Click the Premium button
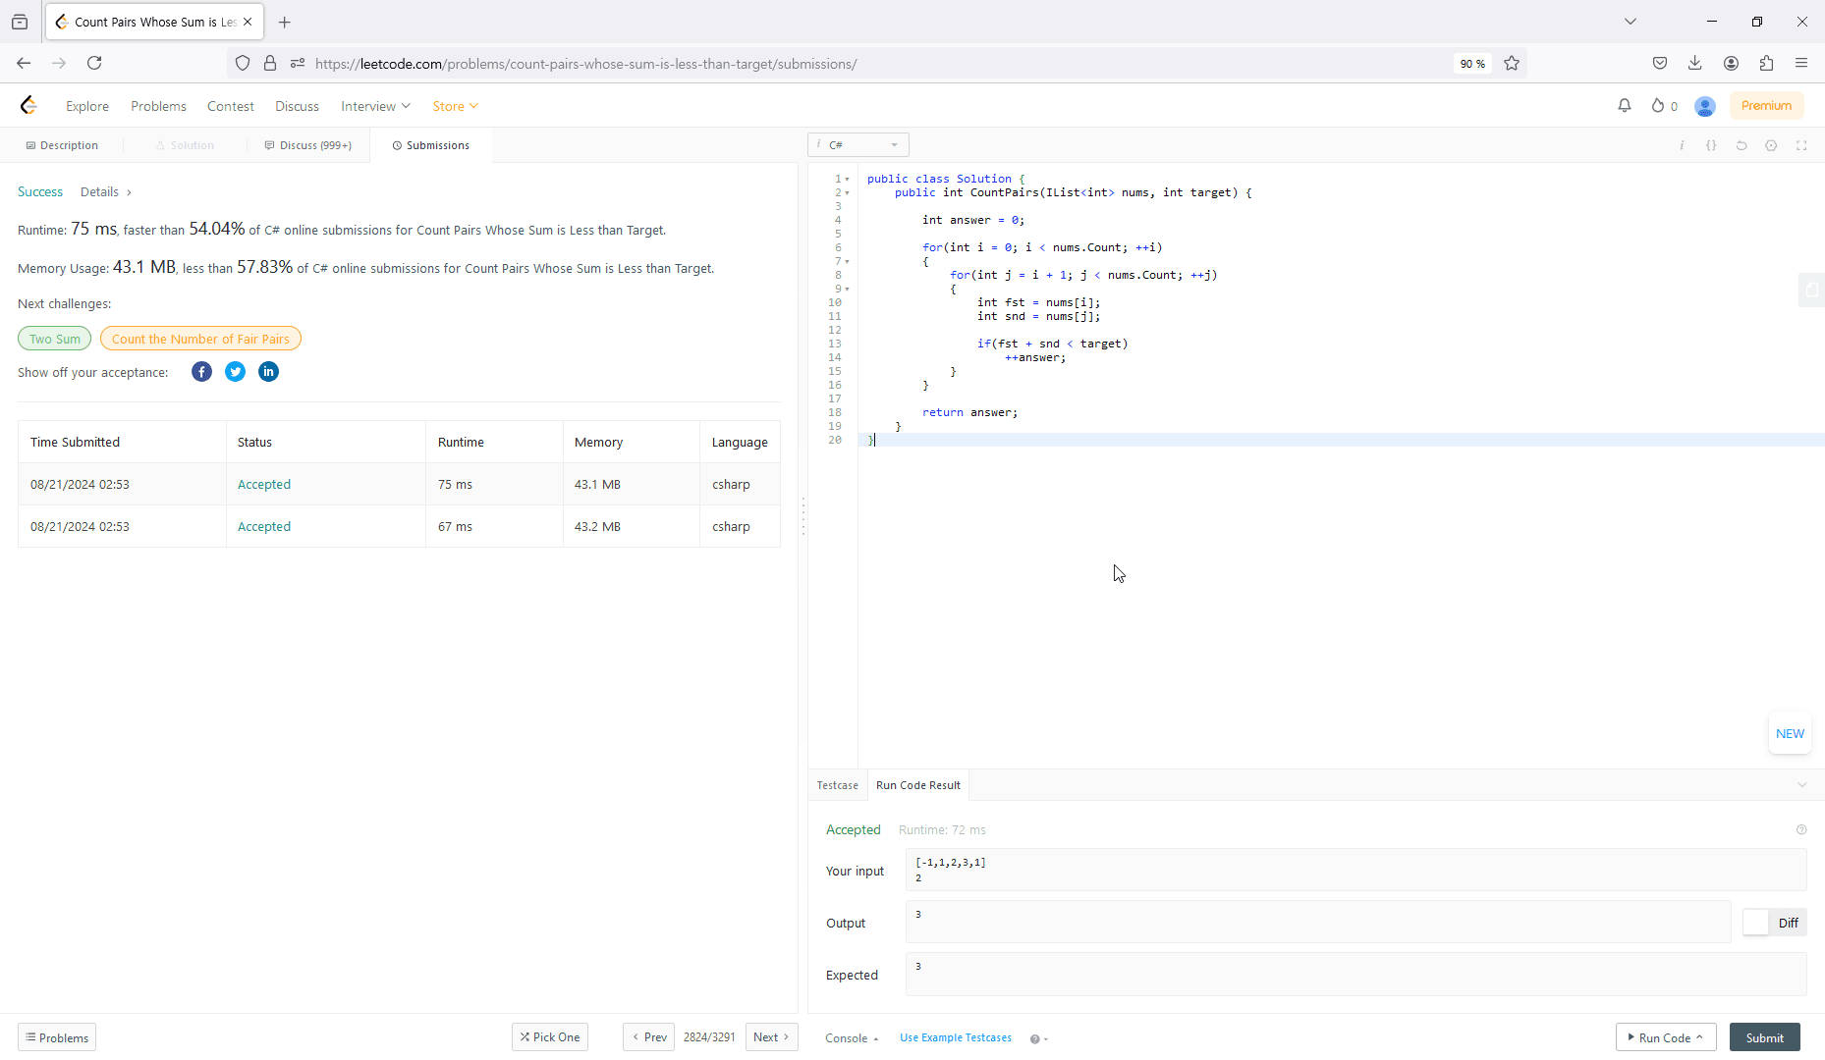The width and height of the screenshot is (1825, 1060). (x=1766, y=106)
